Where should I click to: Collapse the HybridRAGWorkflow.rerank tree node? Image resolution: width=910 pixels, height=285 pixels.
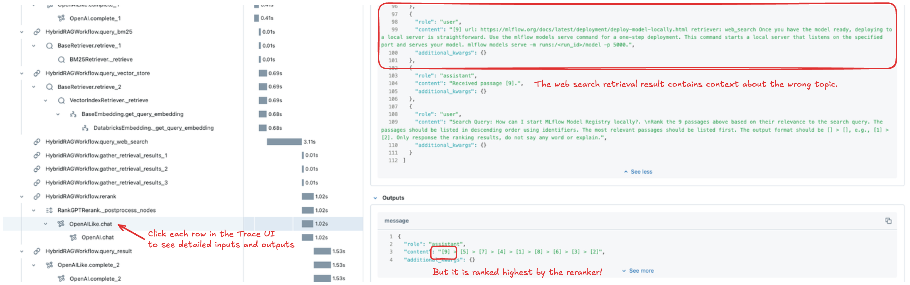pyautogui.click(x=22, y=197)
